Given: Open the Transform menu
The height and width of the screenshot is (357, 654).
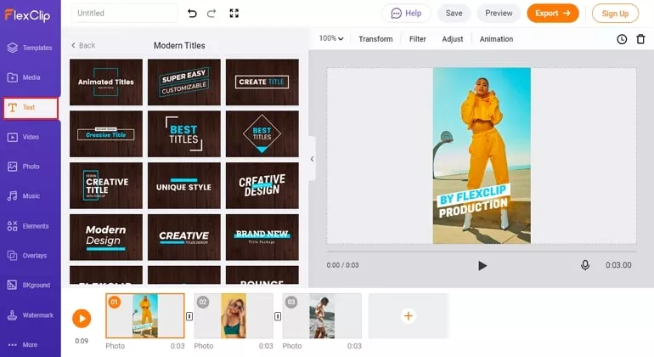Looking at the screenshot, I should (x=375, y=39).
